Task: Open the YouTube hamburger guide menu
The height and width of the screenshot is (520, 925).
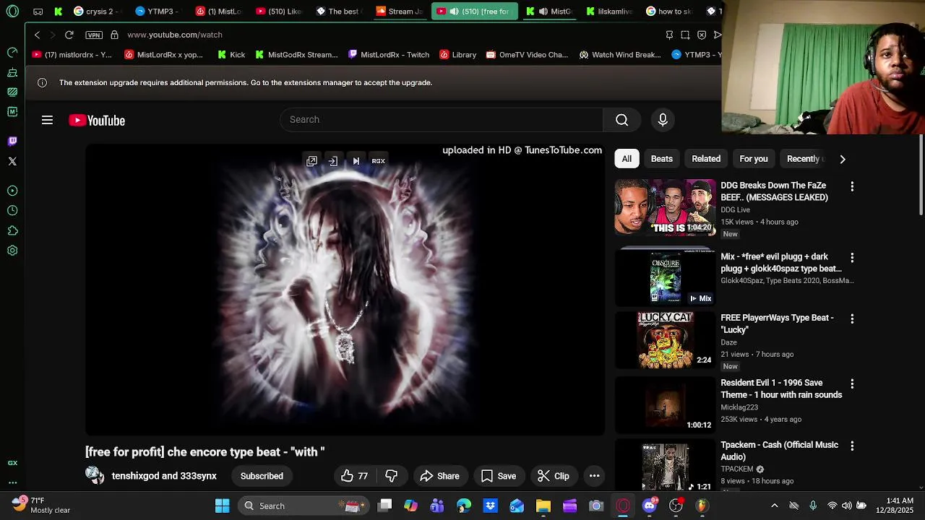Action: point(47,121)
